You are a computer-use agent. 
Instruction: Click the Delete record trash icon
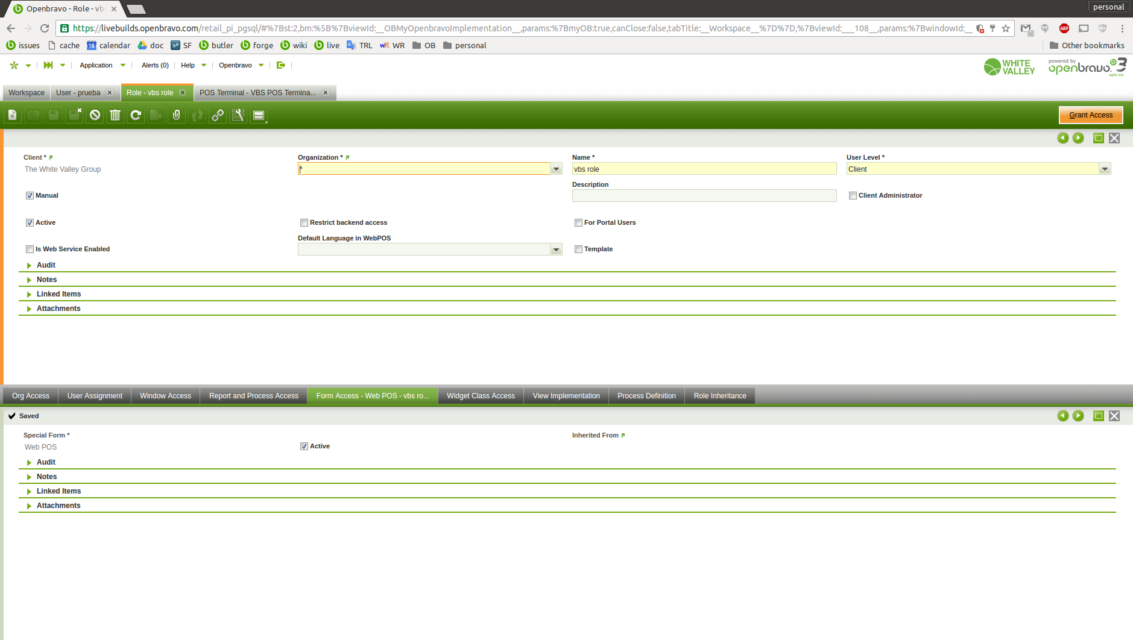[x=115, y=115]
